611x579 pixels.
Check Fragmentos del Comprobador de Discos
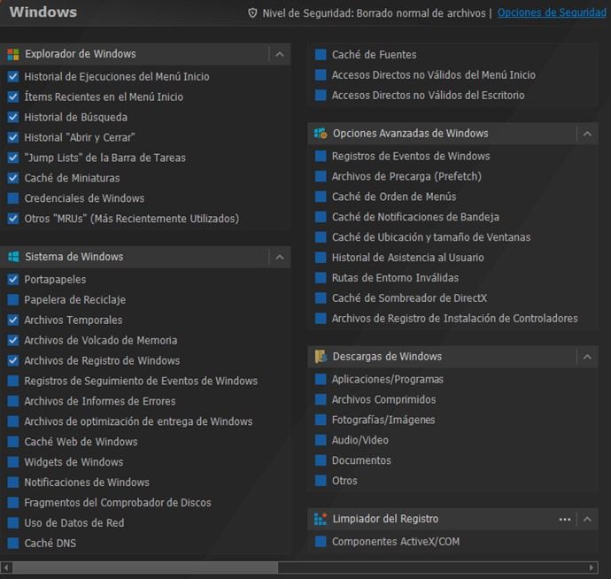pos(13,503)
